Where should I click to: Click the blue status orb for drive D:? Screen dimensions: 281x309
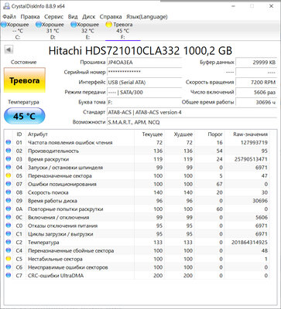[39, 25]
